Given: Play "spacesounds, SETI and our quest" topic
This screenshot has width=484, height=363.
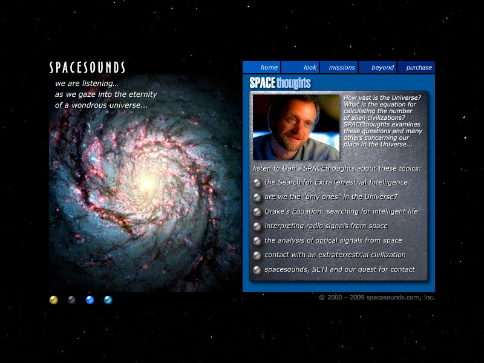Looking at the screenshot, I should pos(339,269).
